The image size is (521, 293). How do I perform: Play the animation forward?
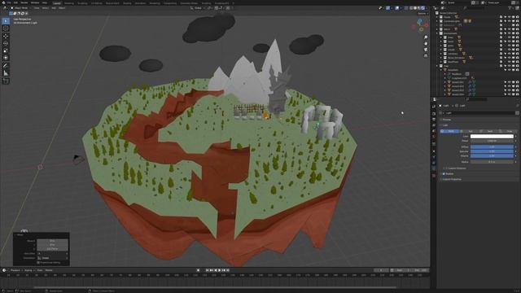[x=219, y=270]
